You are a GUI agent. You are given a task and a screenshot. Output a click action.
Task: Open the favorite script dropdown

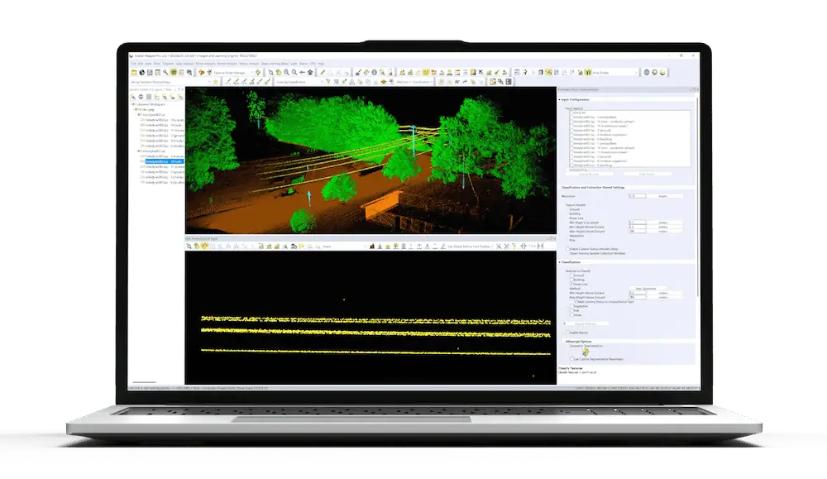(x=234, y=72)
